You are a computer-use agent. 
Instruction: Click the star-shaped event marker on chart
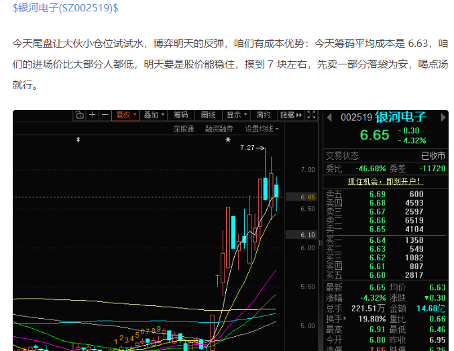[228, 140]
